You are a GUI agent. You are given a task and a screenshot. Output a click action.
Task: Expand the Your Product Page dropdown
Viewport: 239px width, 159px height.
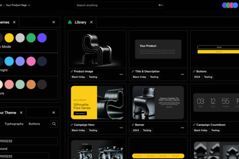coord(29,5)
